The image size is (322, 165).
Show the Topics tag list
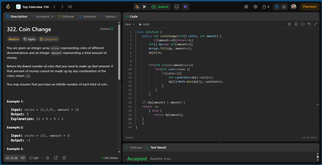pyautogui.click(x=30, y=39)
